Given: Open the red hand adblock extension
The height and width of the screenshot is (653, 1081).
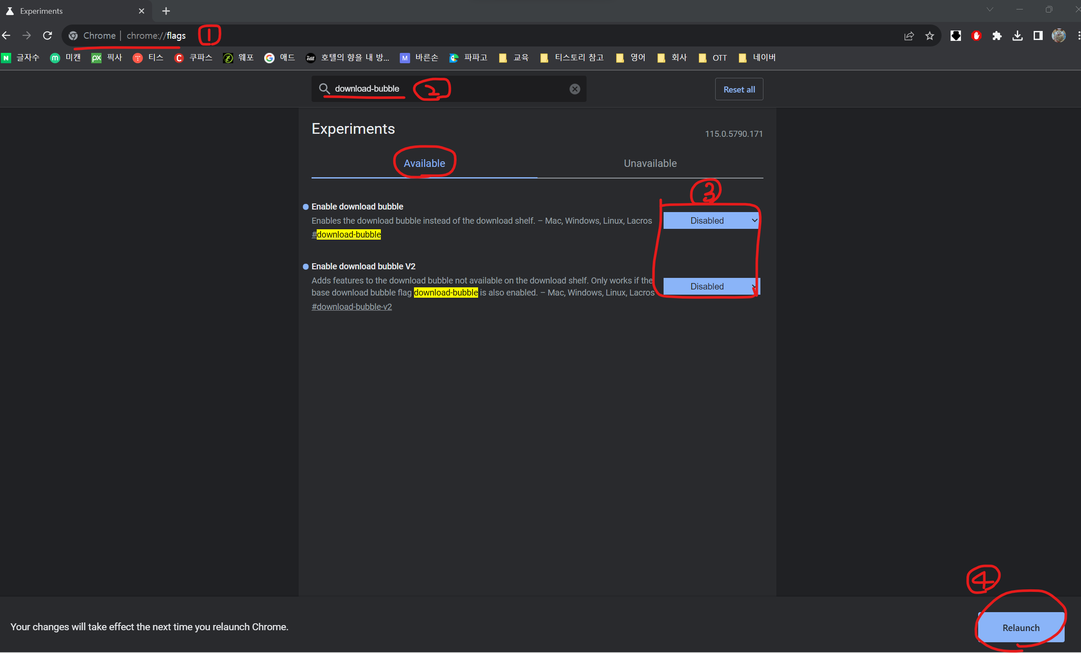Looking at the screenshot, I should coord(976,36).
